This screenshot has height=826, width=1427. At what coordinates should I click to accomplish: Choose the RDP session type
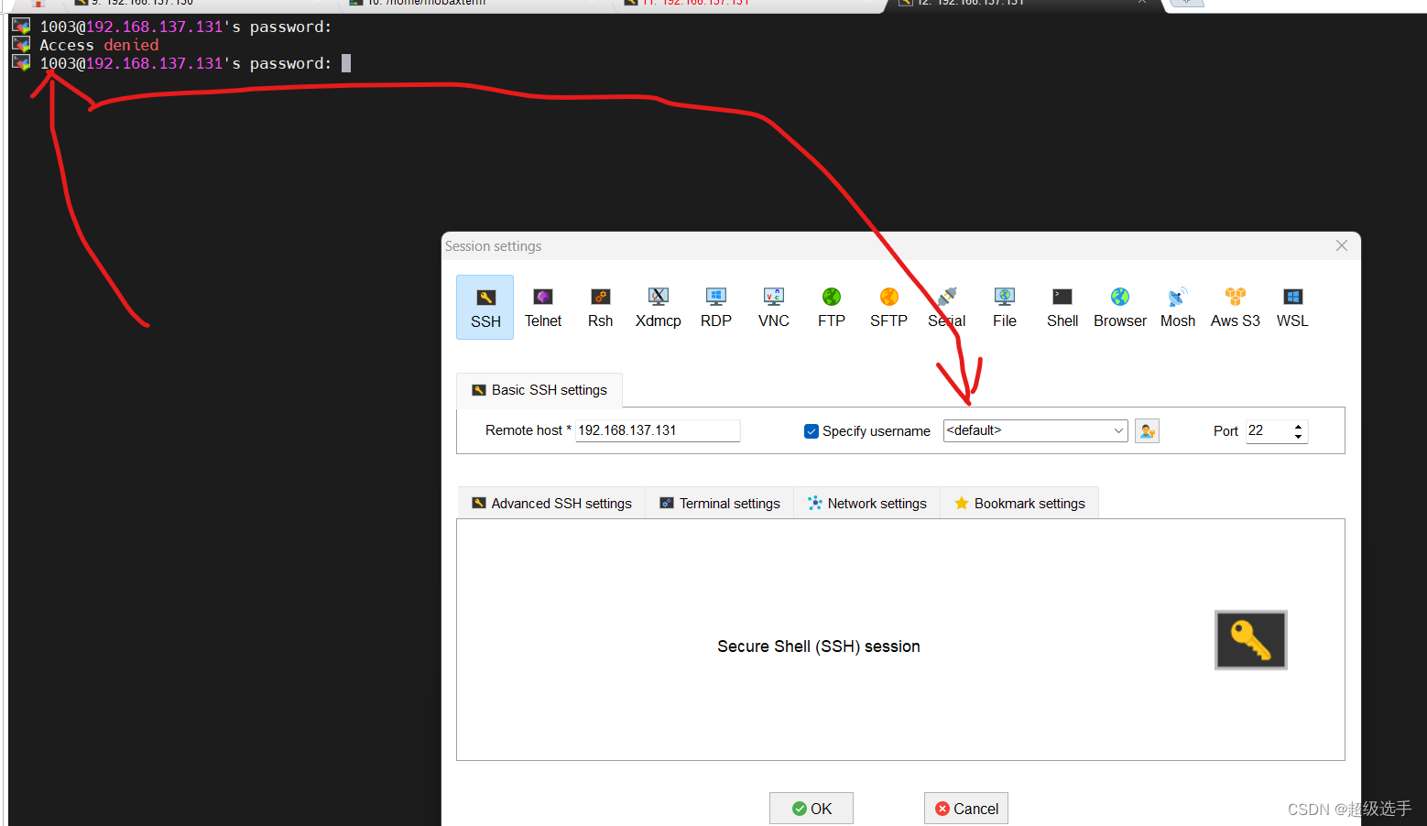tap(715, 307)
